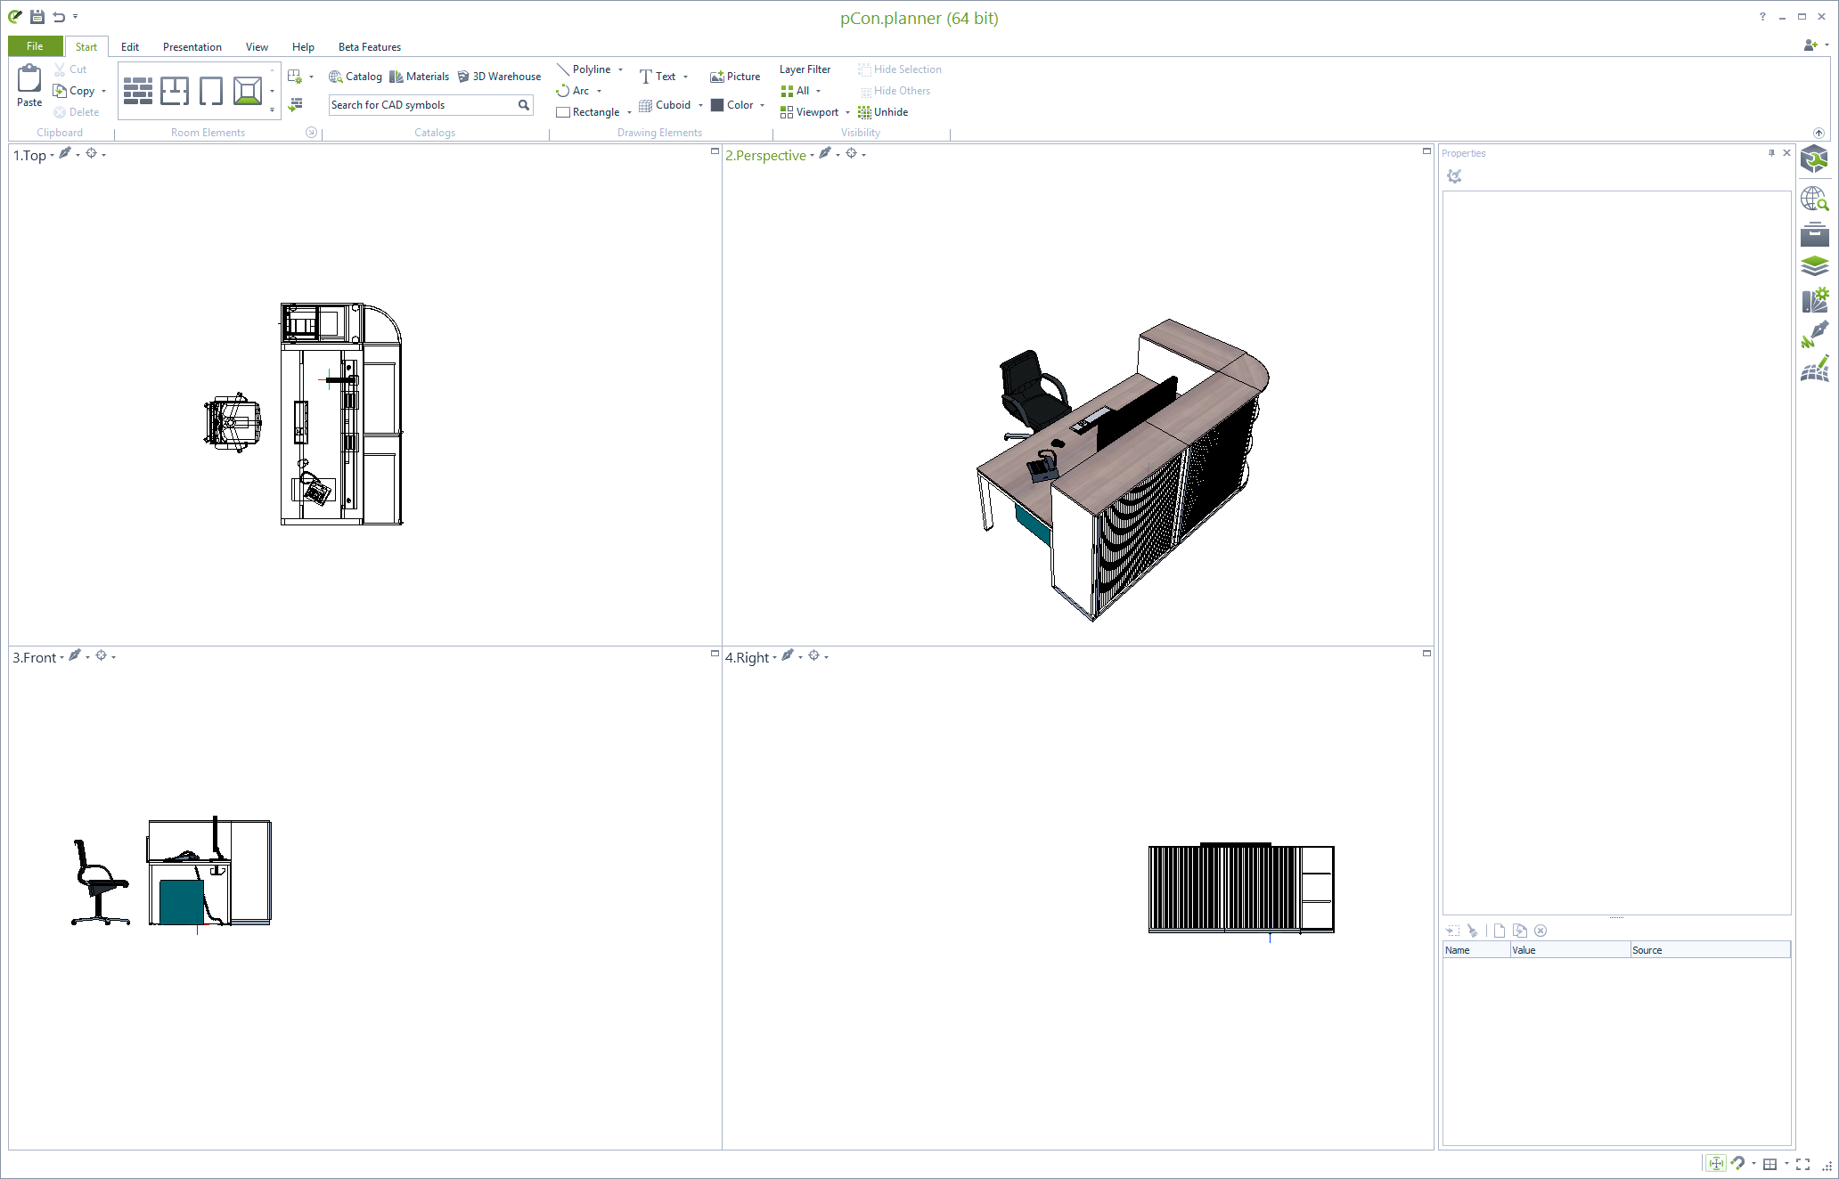Click the 4.Right view name label
This screenshot has width=1839, height=1179.
[747, 657]
